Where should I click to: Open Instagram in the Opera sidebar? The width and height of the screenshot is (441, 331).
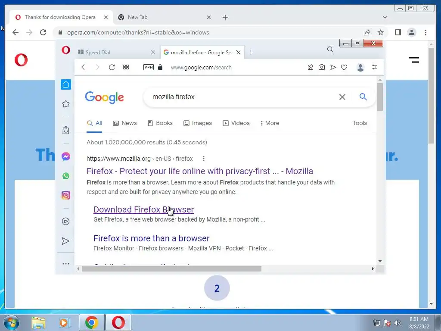(66, 195)
